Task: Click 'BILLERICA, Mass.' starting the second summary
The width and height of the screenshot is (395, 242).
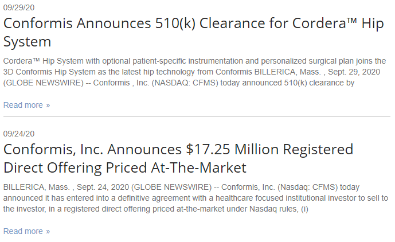Action: pos(37,188)
